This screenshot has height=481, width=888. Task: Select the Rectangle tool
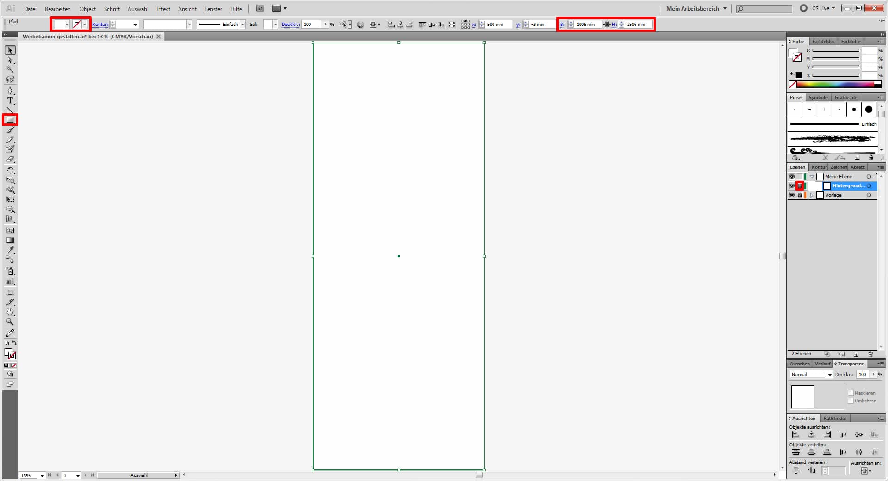(x=10, y=120)
